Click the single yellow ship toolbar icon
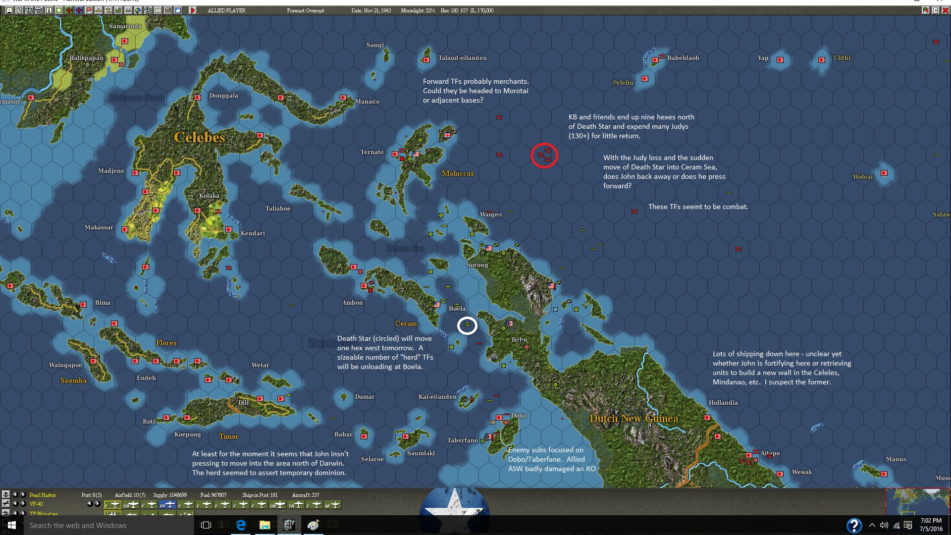 (x=99, y=10)
